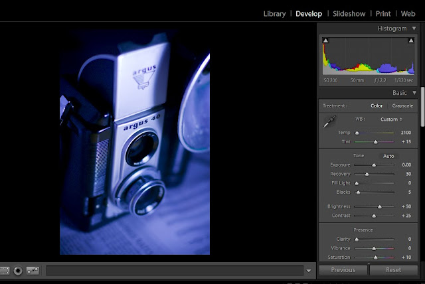Click the Clarity value 0

tap(410, 240)
